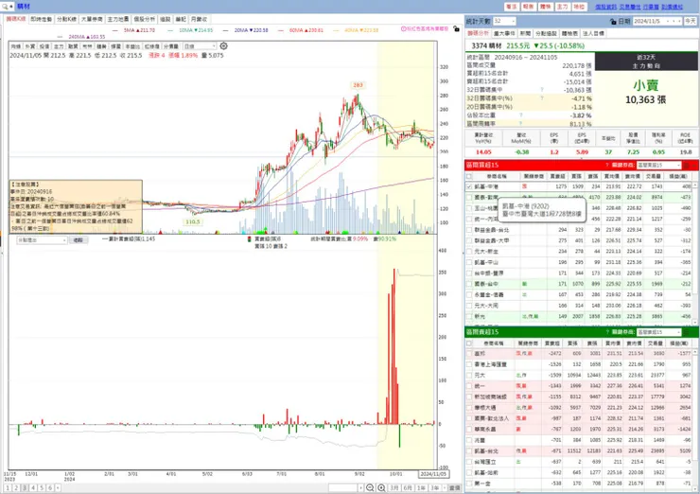The width and height of the screenshot is (700, 494).
Task: Click help icon in 區間買超15 header
Action: 607,166
